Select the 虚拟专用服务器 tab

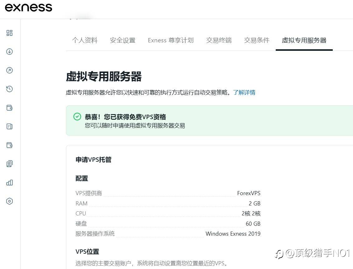[304, 40]
